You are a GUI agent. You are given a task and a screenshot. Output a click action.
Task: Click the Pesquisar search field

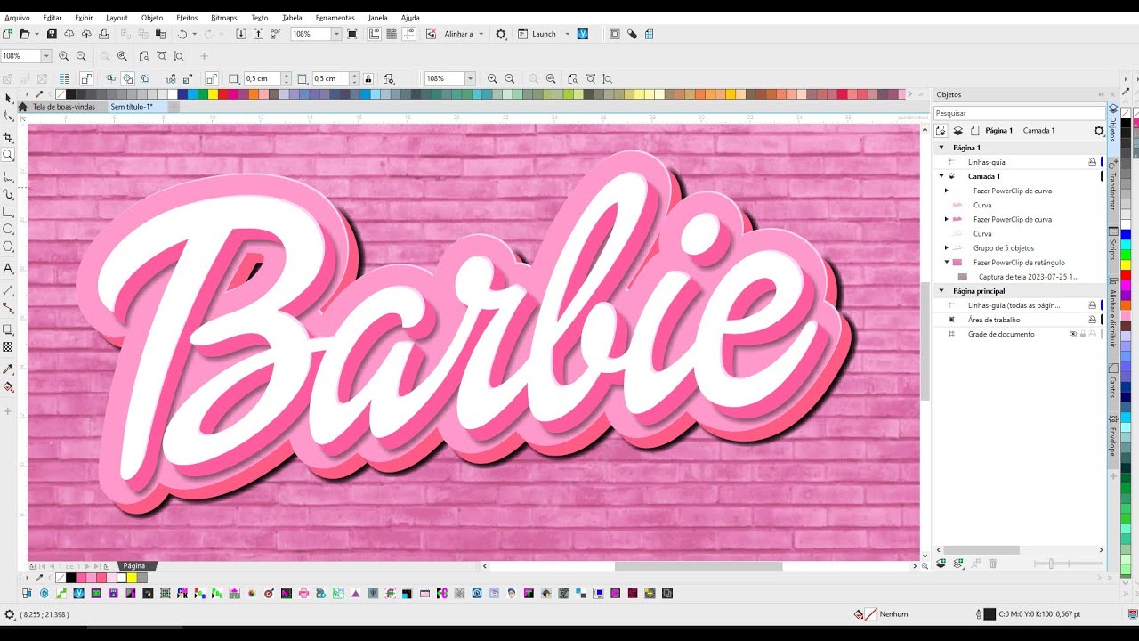pyautogui.click(x=1019, y=113)
